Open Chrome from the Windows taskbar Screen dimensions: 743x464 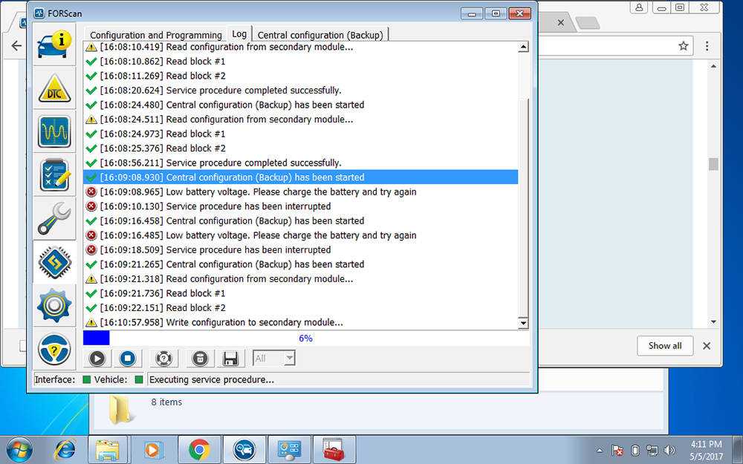[x=198, y=449]
